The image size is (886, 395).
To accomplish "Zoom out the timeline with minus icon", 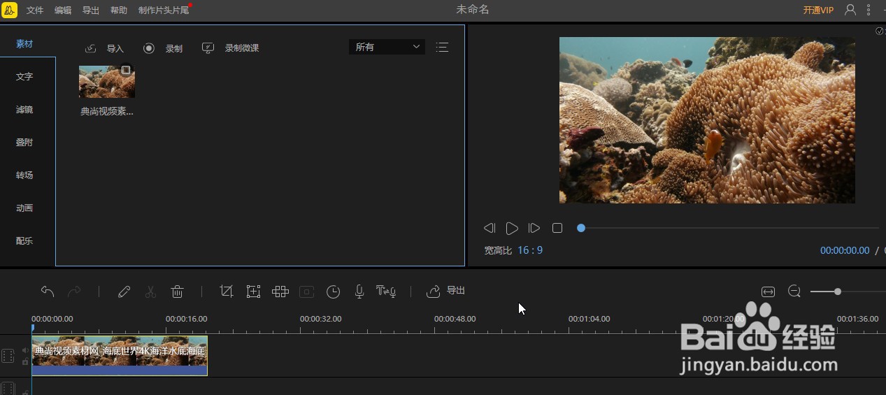I will (x=794, y=292).
